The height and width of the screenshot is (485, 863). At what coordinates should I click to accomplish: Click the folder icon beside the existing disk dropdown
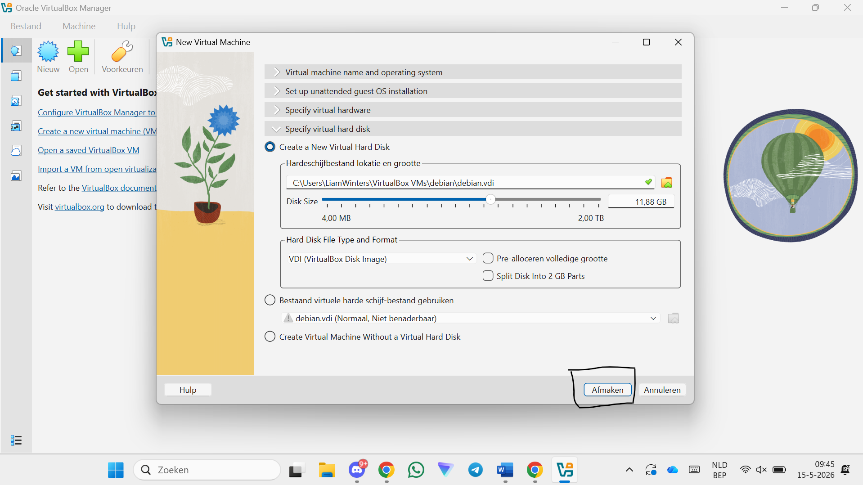(674, 318)
